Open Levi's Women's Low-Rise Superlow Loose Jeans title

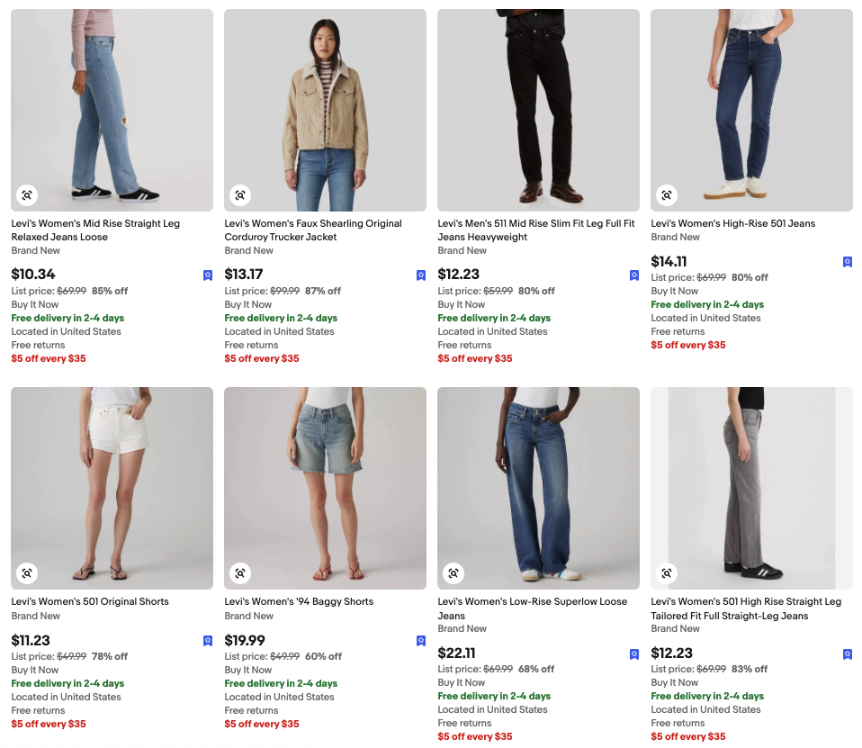click(532, 608)
